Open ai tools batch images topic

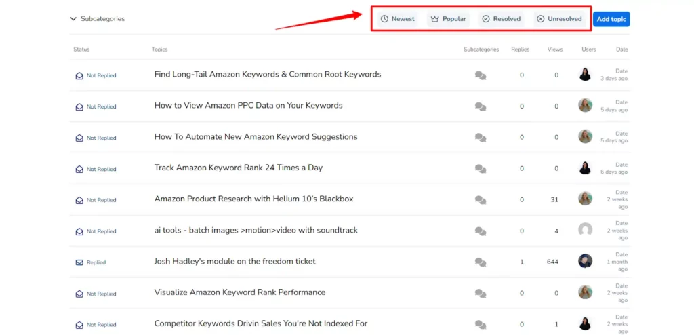click(256, 231)
